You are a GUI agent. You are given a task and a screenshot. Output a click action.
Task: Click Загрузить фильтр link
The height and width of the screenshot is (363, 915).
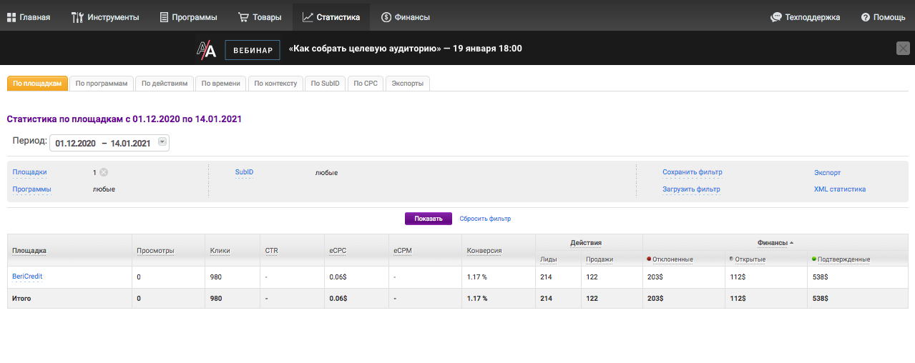coord(691,189)
